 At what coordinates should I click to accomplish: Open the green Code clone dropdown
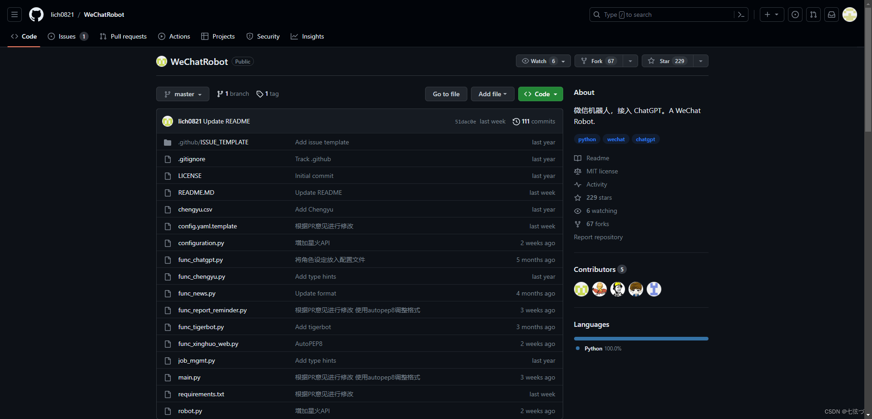click(x=540, y=94)
